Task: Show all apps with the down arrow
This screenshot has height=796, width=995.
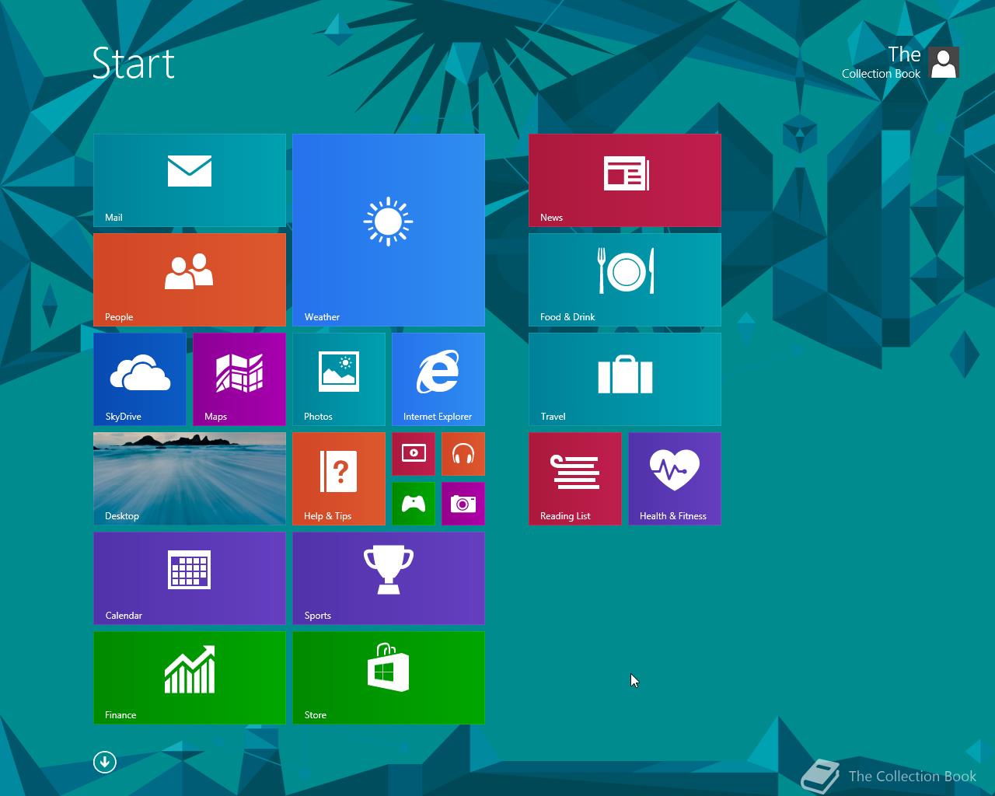Action: 105,762
